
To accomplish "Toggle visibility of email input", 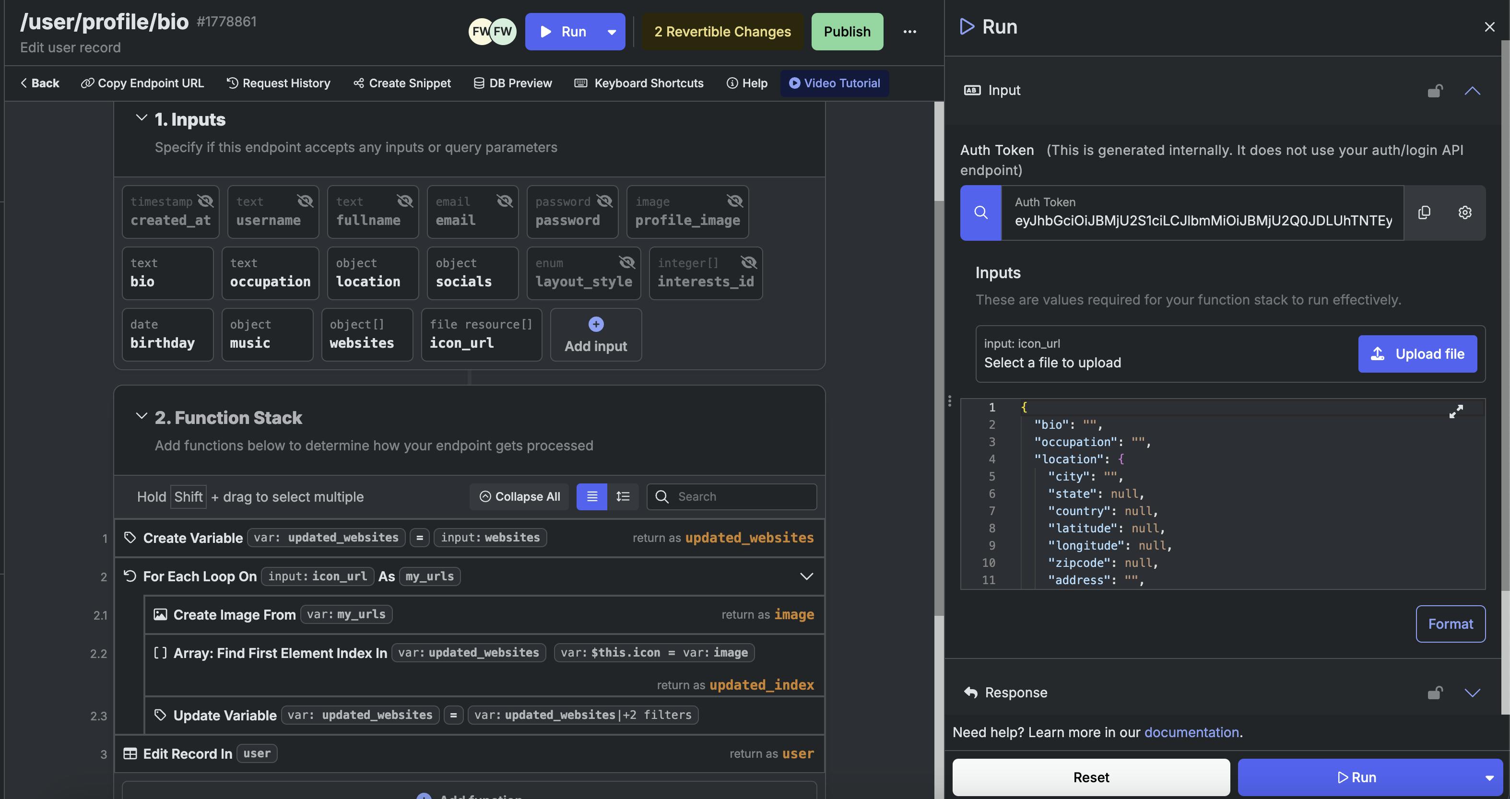I will coord(505,201).
